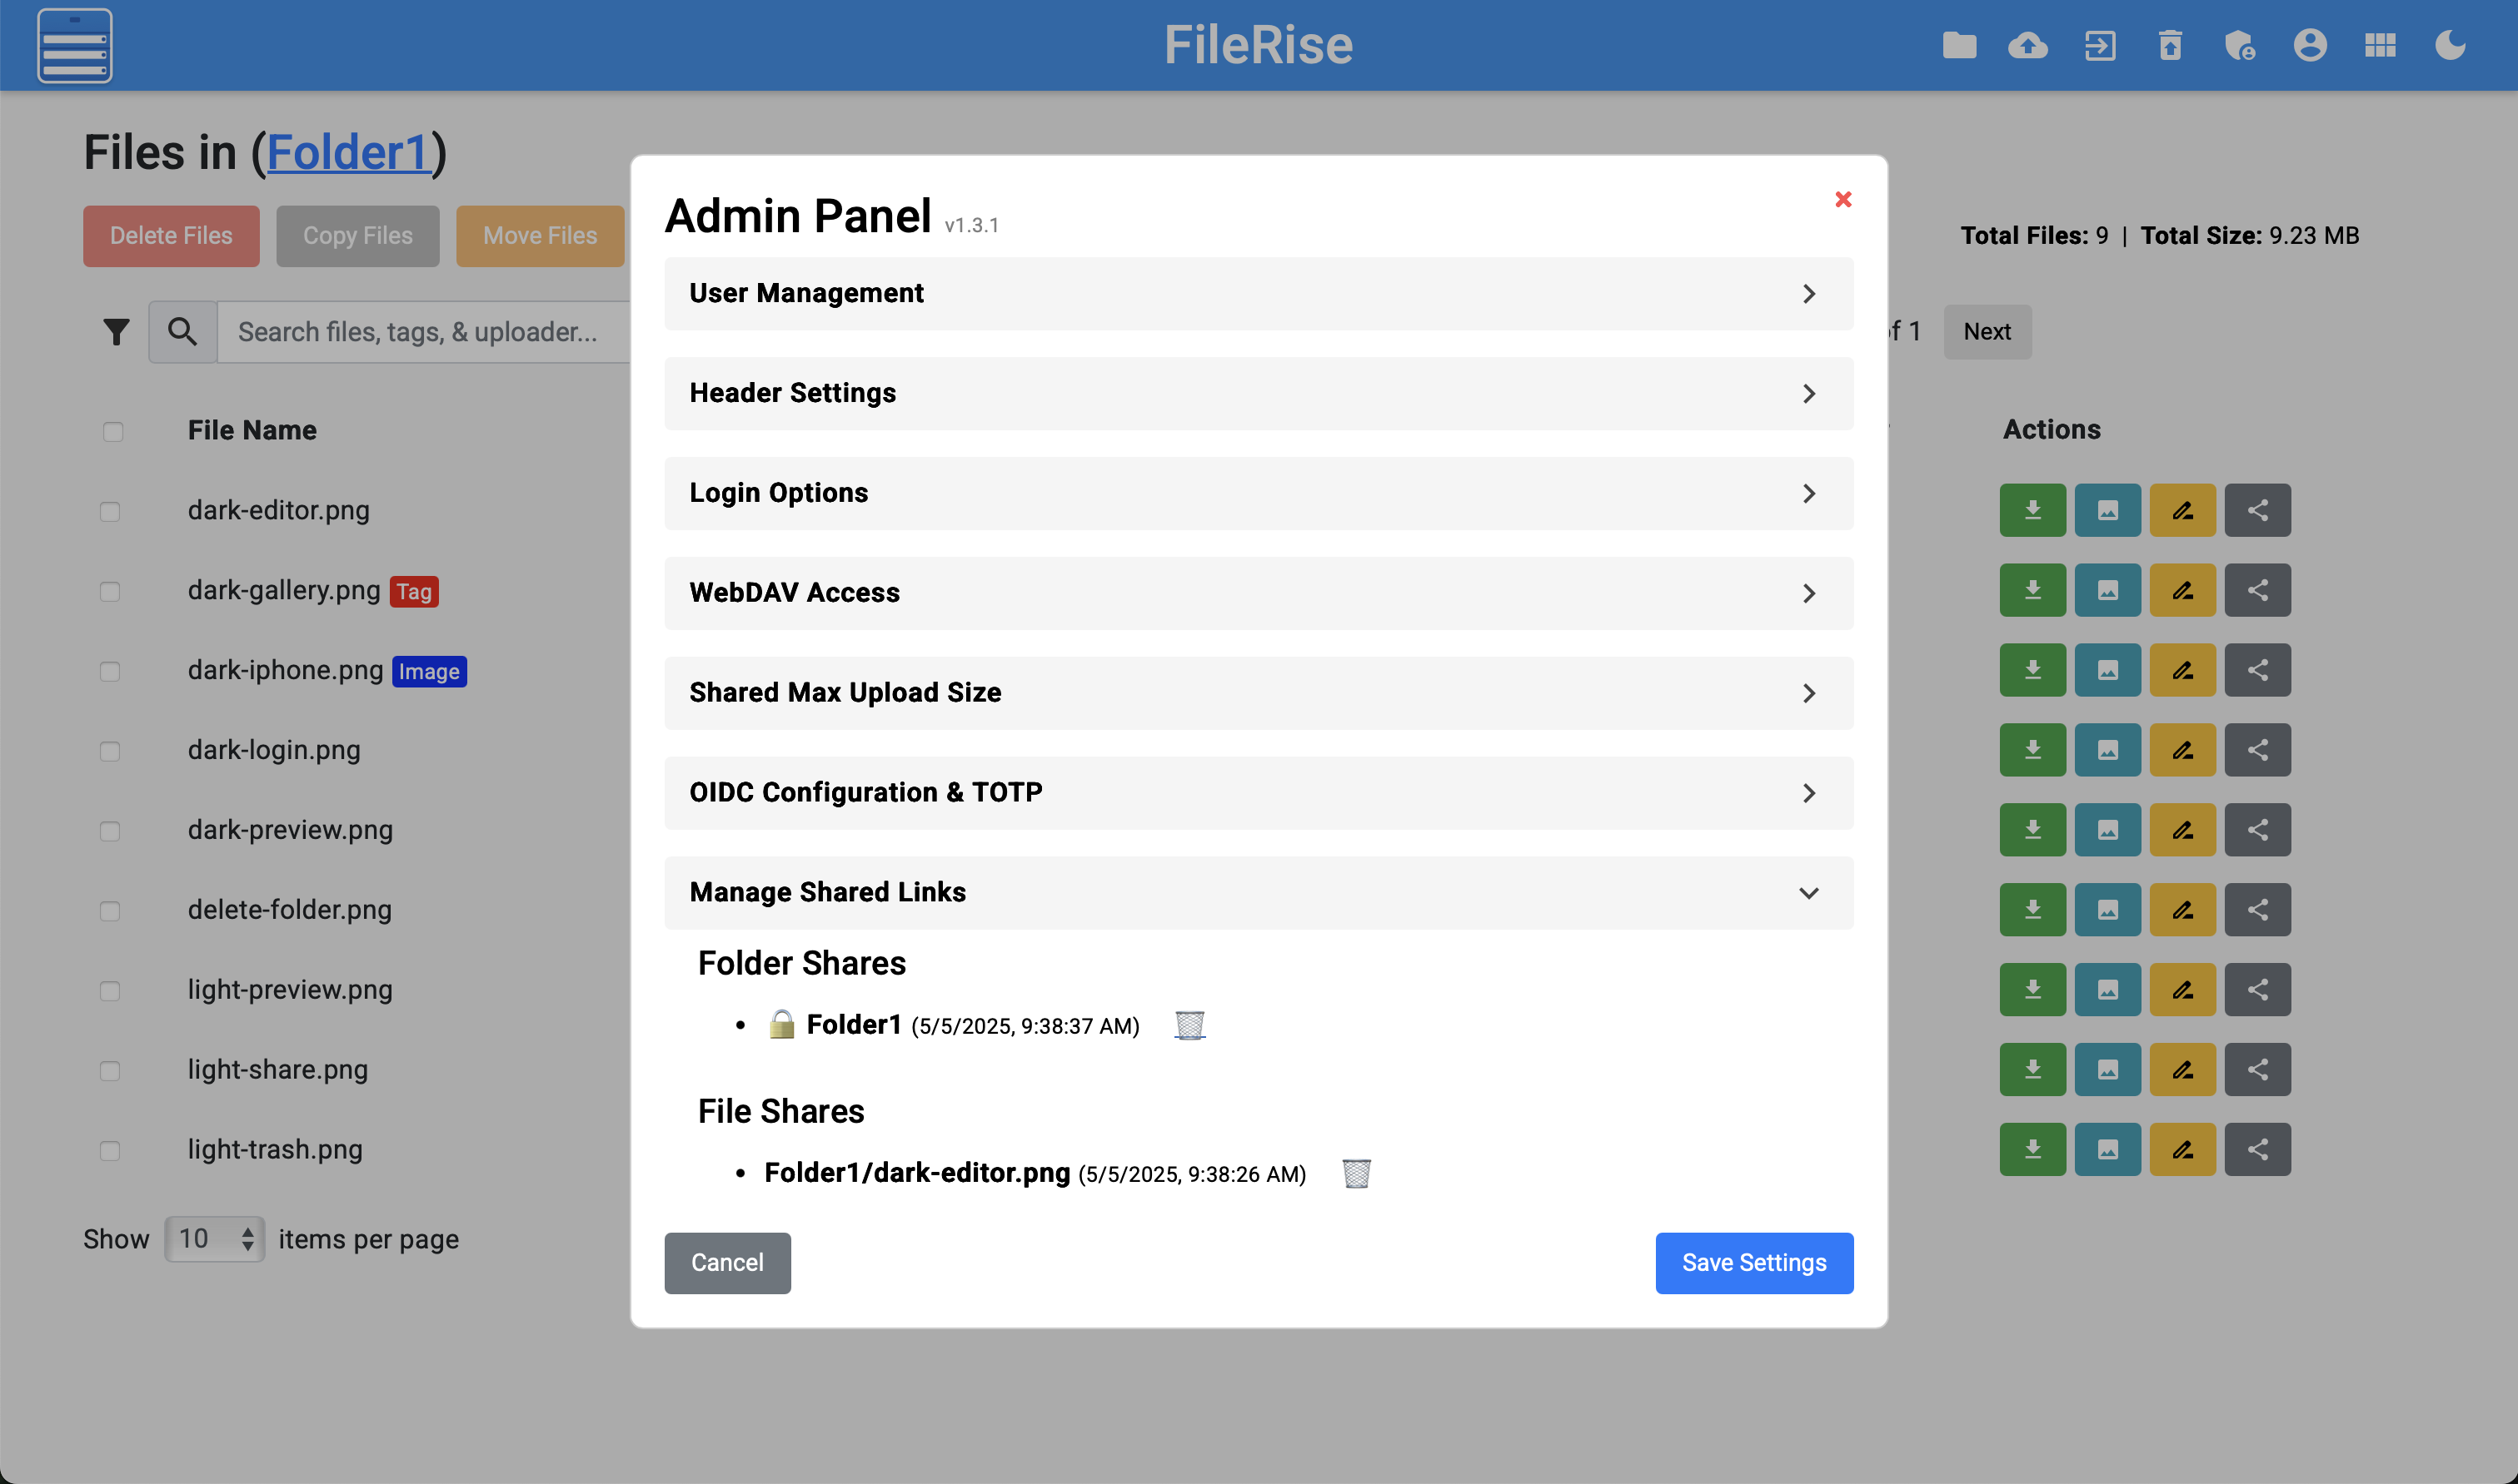Open the trash bin icon in header
The width and height of the screenshot is (2518, 1484).
[2170, 46]
